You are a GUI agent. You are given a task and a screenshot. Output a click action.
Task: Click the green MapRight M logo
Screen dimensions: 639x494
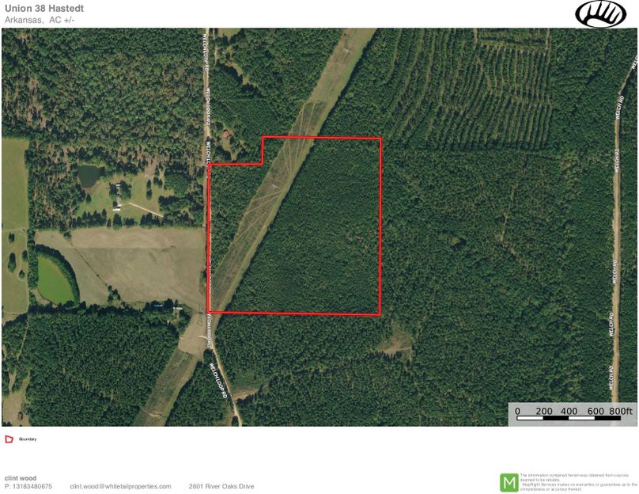(x=509, y=481)
